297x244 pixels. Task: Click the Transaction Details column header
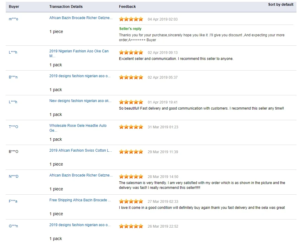coord(66,7)
